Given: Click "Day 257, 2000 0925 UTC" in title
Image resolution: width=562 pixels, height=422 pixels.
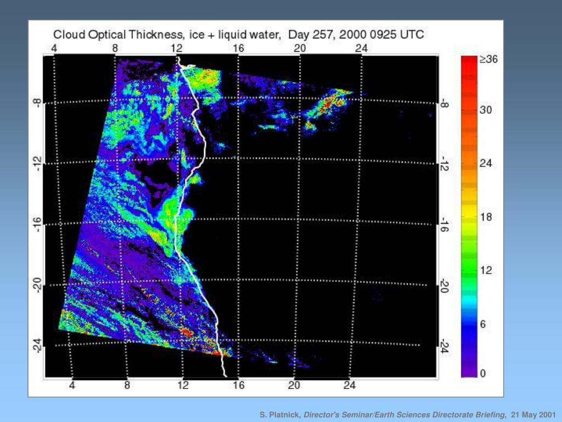Looking at the screenshot, I should pyautogui.click(x=356, y=35).
